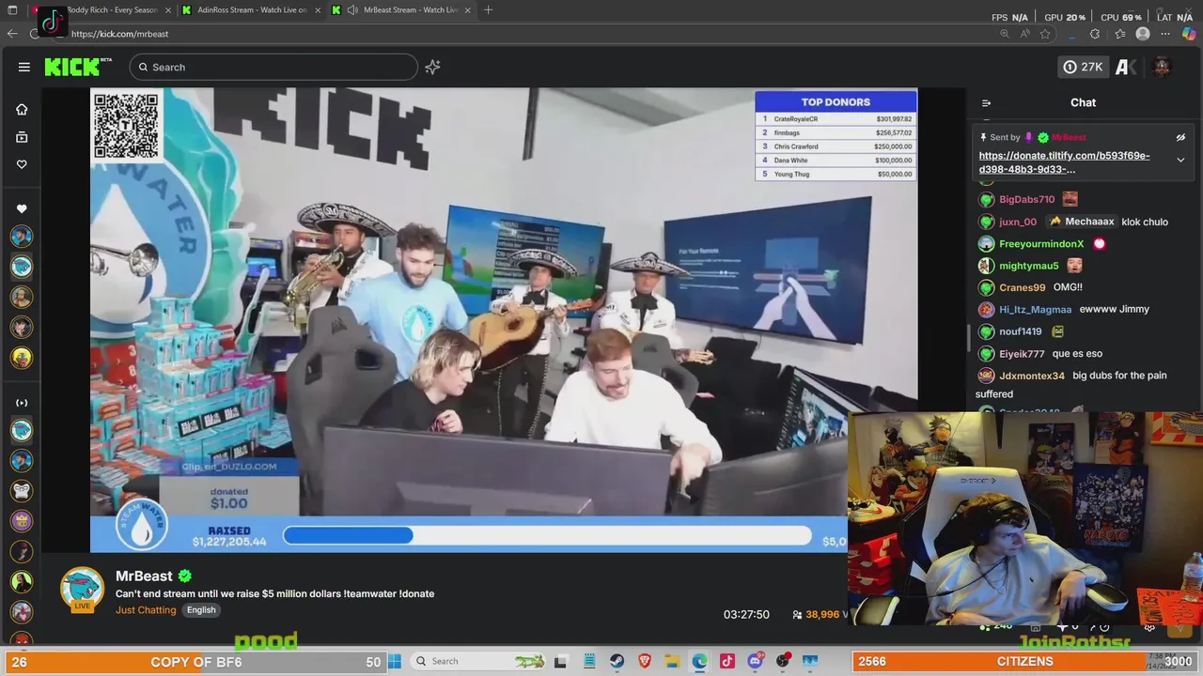Open the Copilot sidebar icon
1203x676 pixels.
coord(1189,34)
